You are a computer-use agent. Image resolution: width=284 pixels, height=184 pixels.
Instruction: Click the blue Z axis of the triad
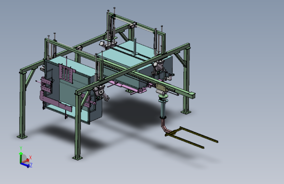coord(25,165)
